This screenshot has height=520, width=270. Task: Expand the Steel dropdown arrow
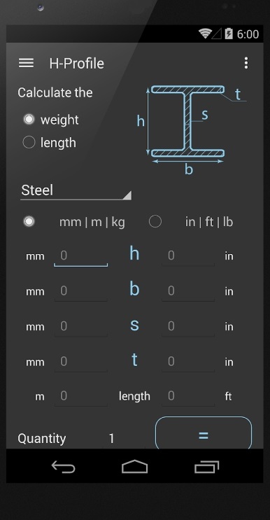click(x=127, y=195)
